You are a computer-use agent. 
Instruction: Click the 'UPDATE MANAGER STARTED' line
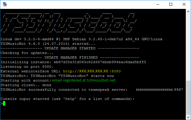(x=70, y=48)
